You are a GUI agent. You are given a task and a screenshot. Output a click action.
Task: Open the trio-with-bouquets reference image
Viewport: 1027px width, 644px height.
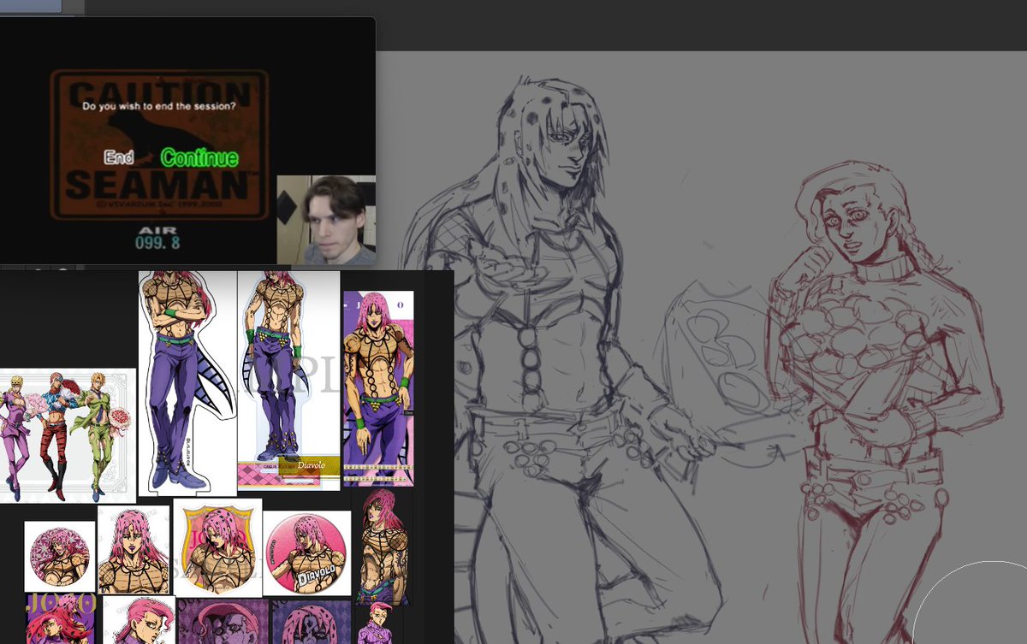click(68, 435)
